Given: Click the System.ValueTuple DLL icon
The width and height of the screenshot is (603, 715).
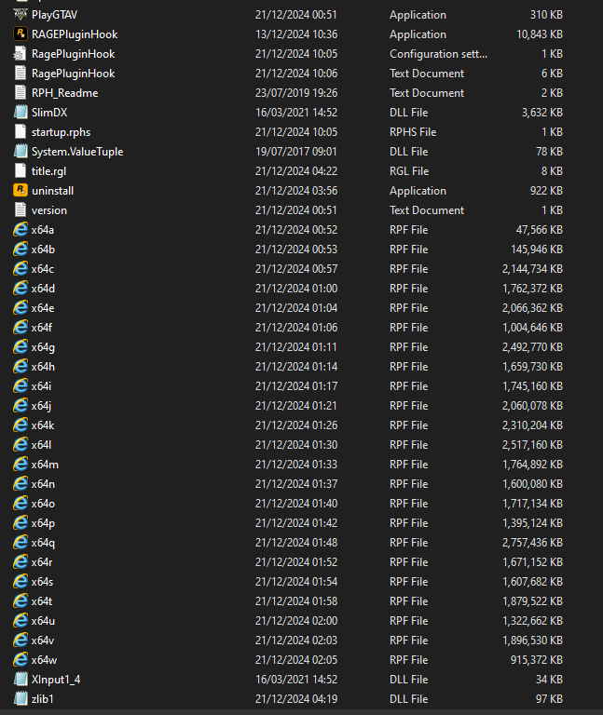Looking at the screenshot, I should click(21, 152).
